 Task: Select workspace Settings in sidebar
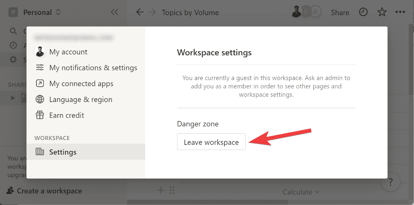[x=63, y=152]
